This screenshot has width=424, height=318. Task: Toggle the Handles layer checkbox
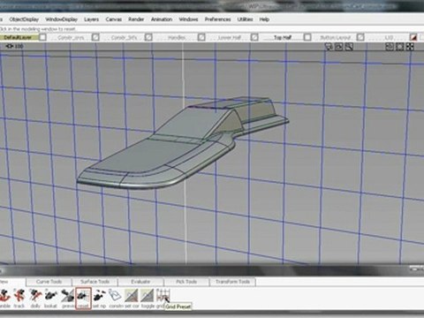click(201, 37)
